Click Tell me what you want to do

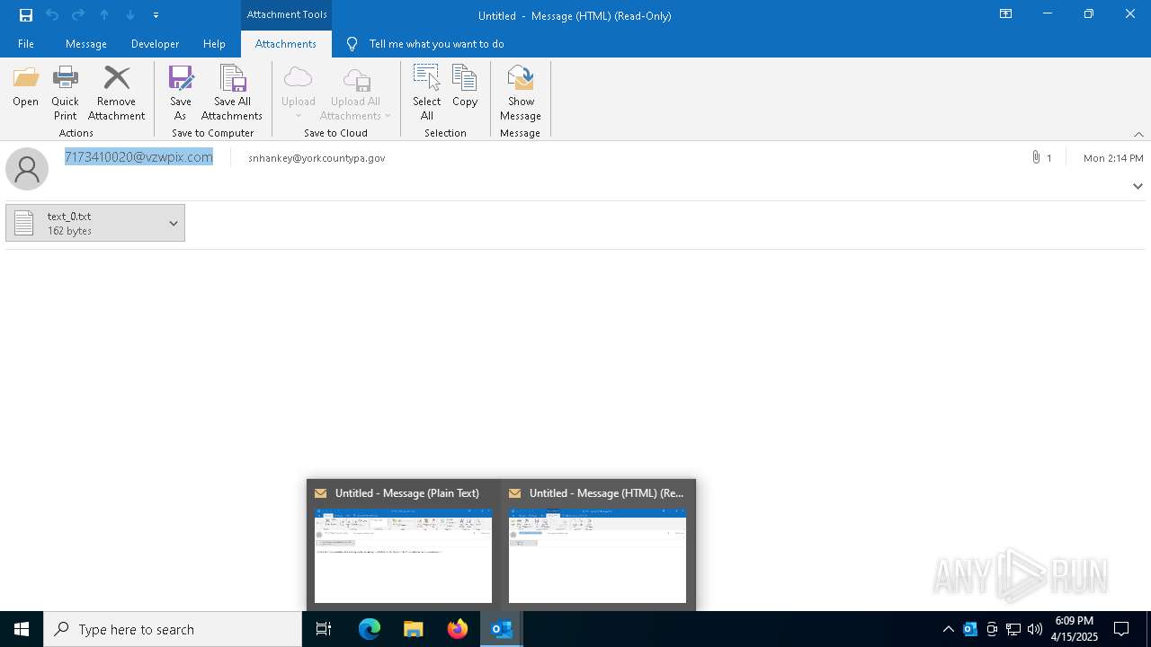pyautogui.click(x=436, y=44)
